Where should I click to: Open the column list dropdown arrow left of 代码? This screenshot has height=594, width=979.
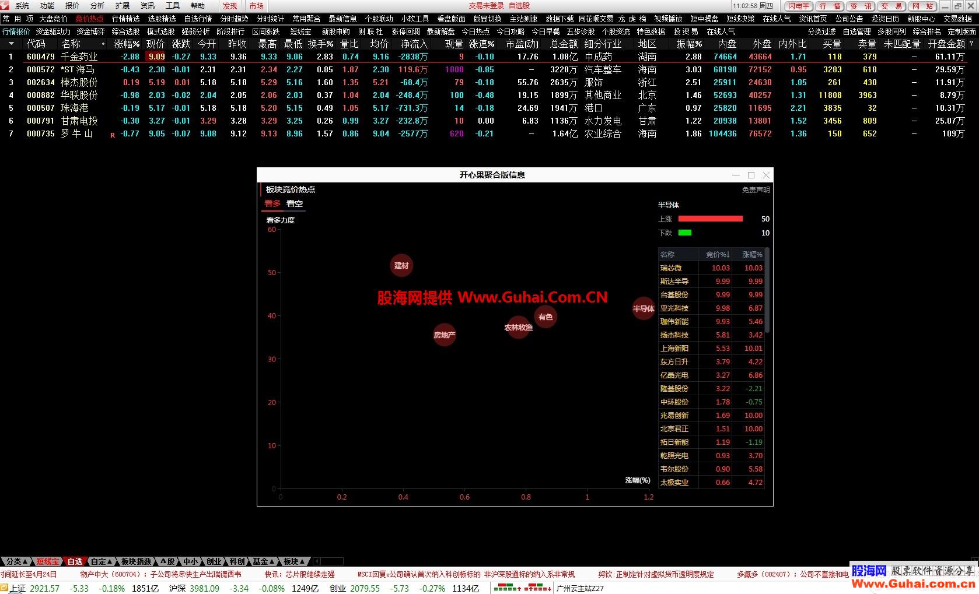tap(11, 44)
